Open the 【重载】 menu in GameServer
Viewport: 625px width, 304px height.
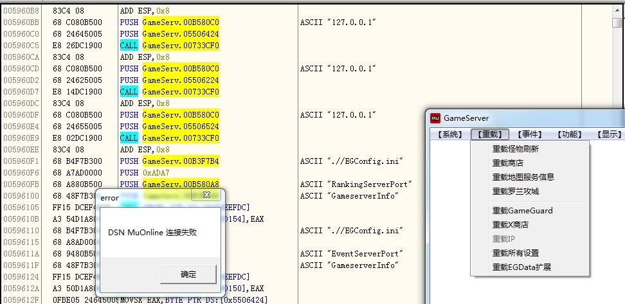coord(490,134)
